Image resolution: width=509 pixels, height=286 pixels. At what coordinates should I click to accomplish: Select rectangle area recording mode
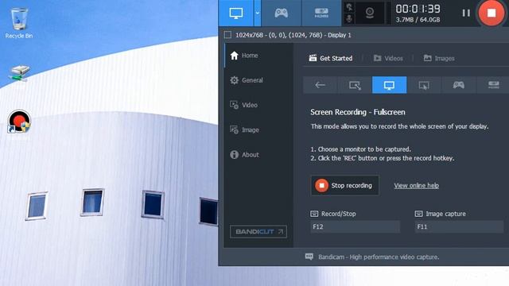click(x=355, y=85)
